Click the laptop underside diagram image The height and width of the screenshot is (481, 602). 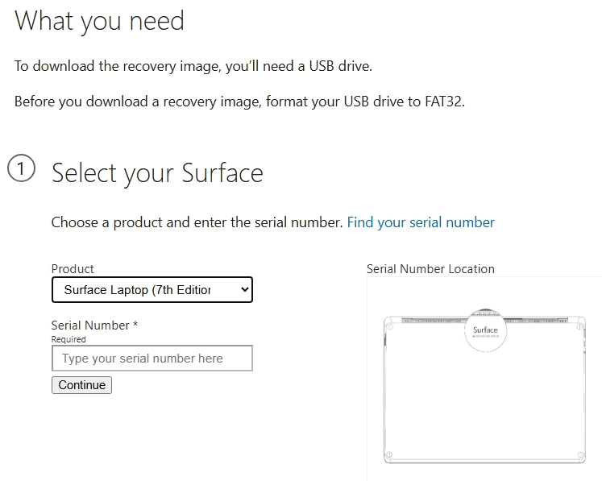[x=484, y=388]
